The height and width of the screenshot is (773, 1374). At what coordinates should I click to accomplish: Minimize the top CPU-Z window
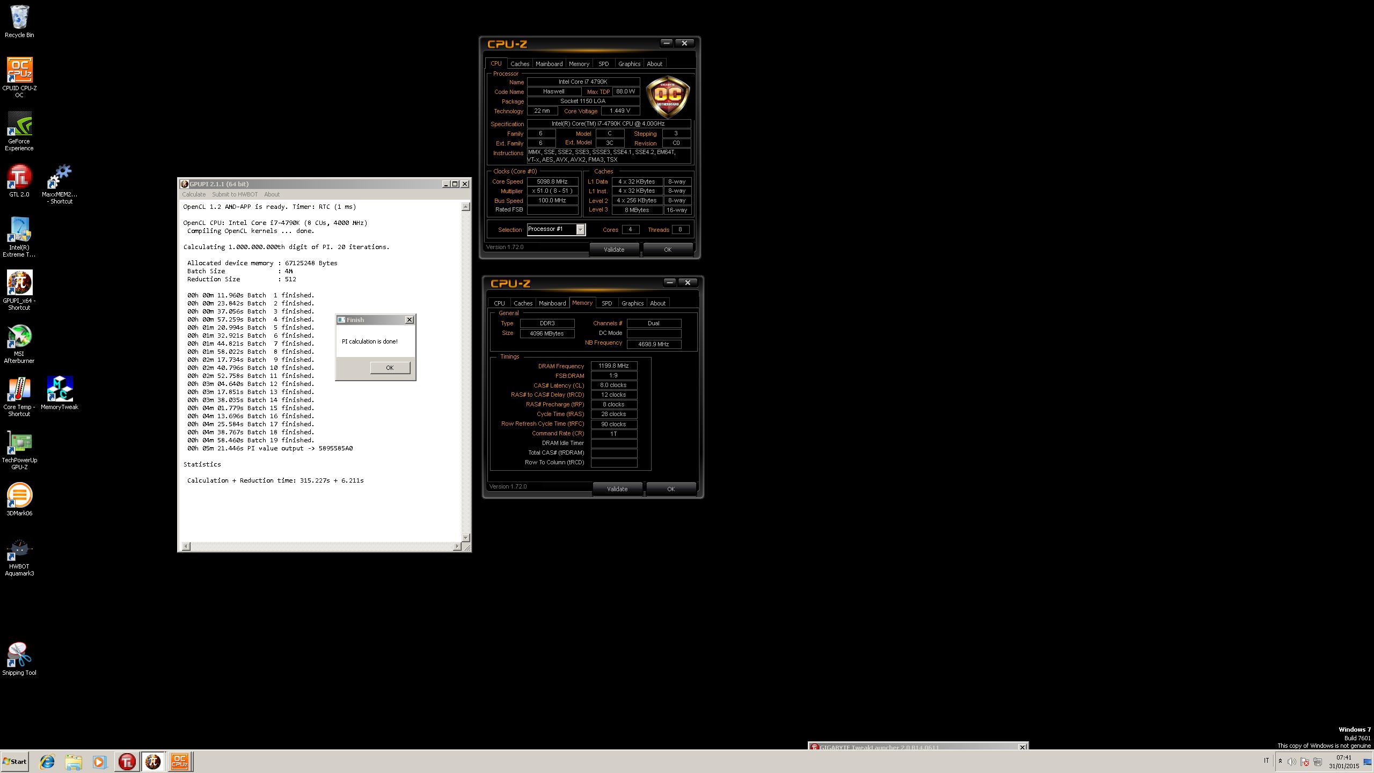[666, 43]
